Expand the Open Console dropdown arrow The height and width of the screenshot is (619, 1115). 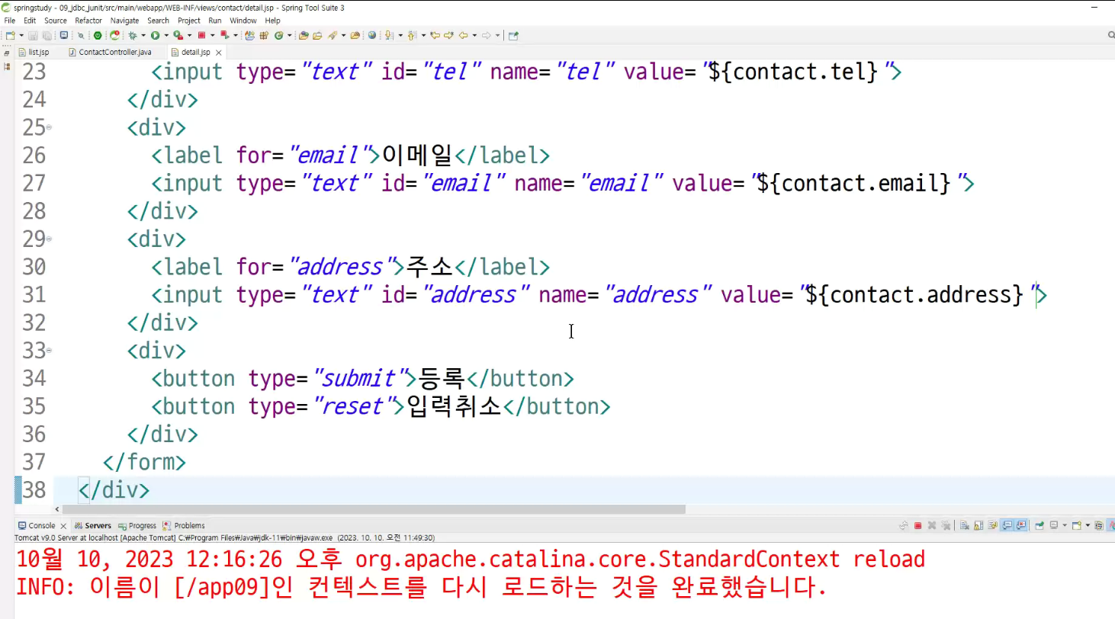[1088, 525]
